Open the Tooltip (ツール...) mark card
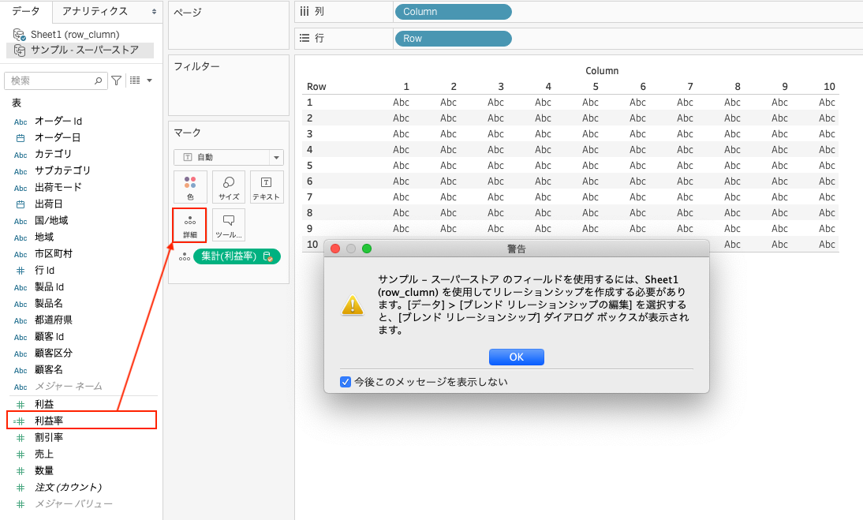Image resolution: width=863 pixels, height=520 pixels. pyautogui.click(x=229, y=225)
